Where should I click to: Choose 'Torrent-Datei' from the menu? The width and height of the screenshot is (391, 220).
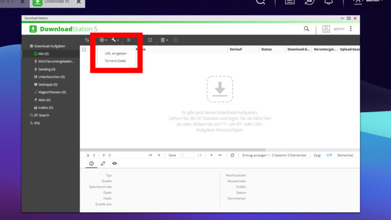tap(115, 61)
